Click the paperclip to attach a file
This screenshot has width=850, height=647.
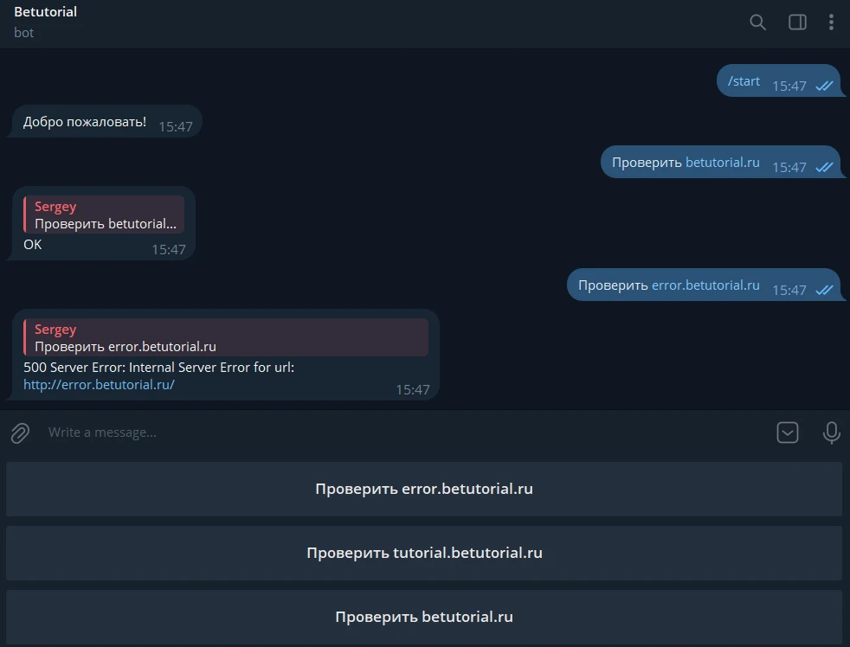[19, 432]
